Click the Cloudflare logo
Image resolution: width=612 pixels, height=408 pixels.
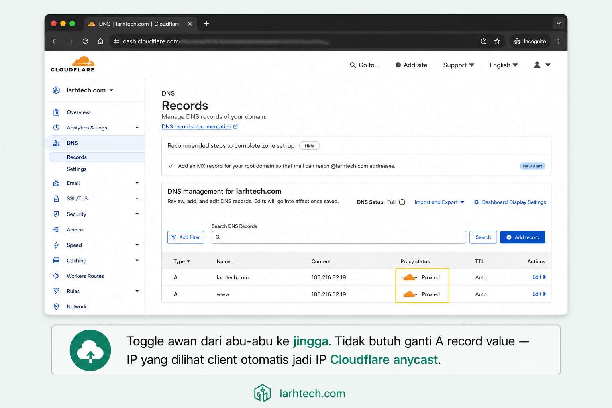[x=73, y=65]
